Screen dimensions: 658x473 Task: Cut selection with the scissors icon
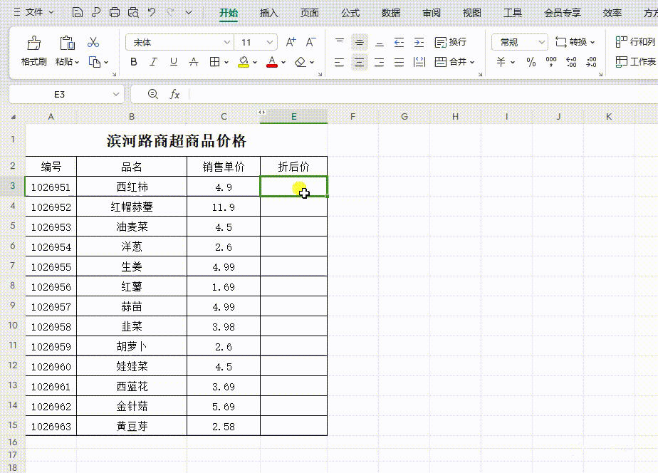coord(93,43)
